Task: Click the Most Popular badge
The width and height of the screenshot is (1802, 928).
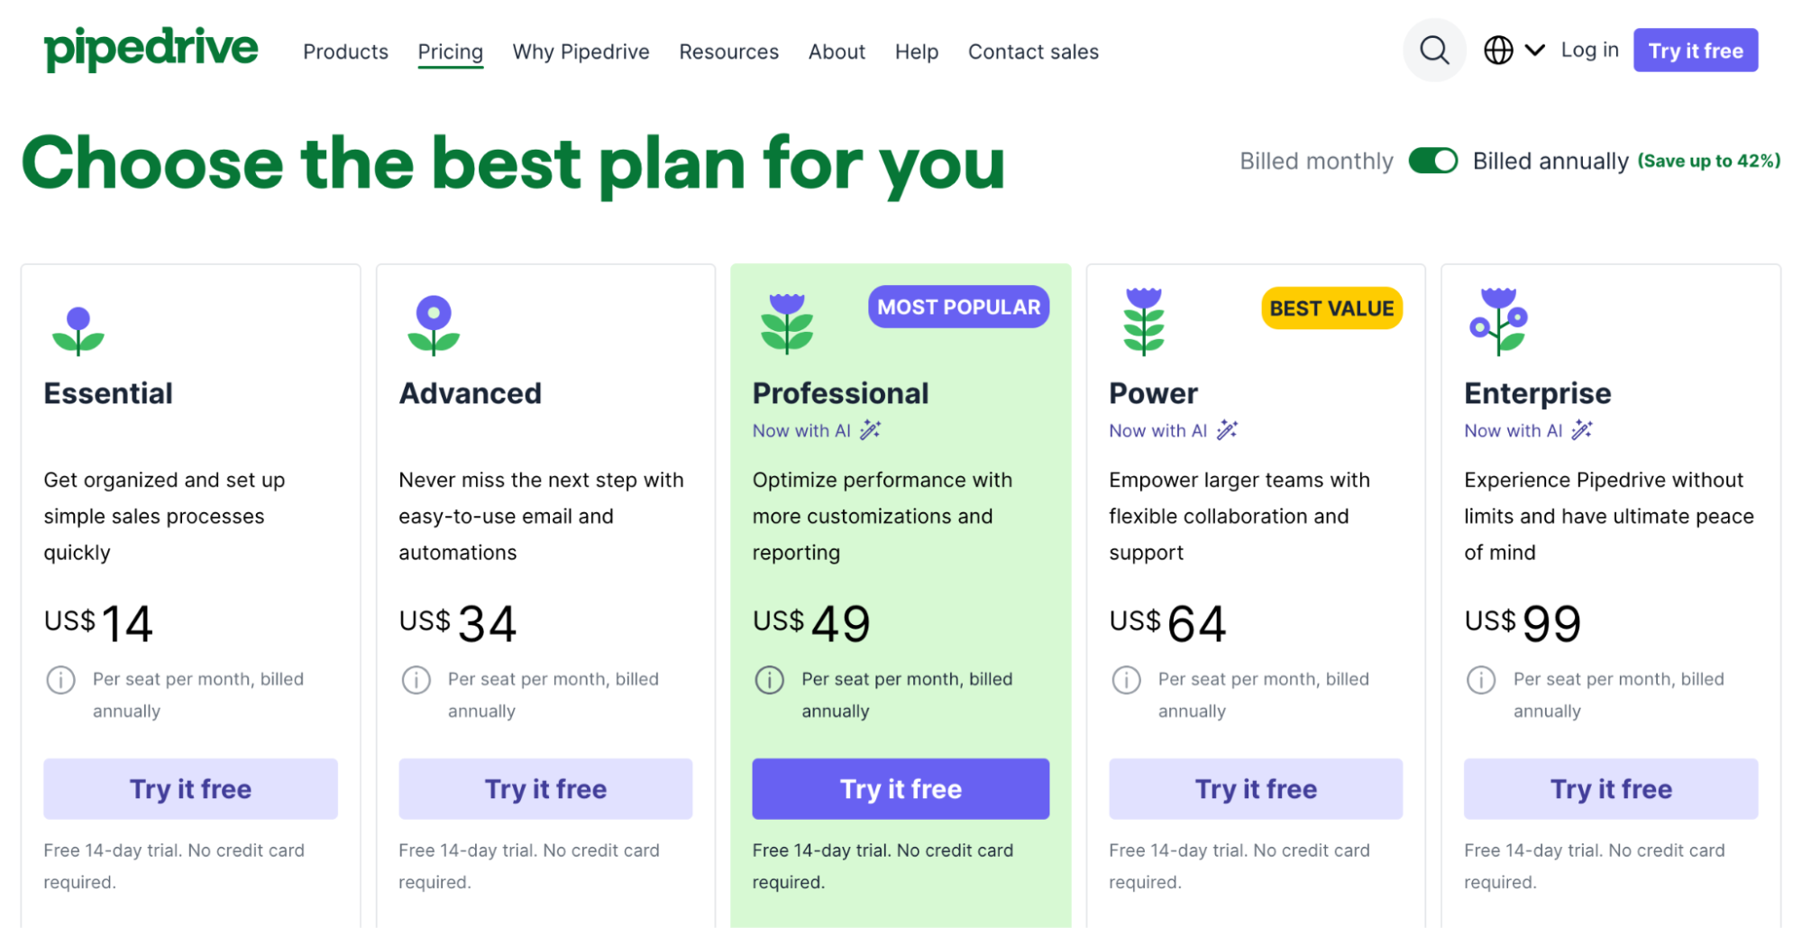Action: tap(958, 308)
